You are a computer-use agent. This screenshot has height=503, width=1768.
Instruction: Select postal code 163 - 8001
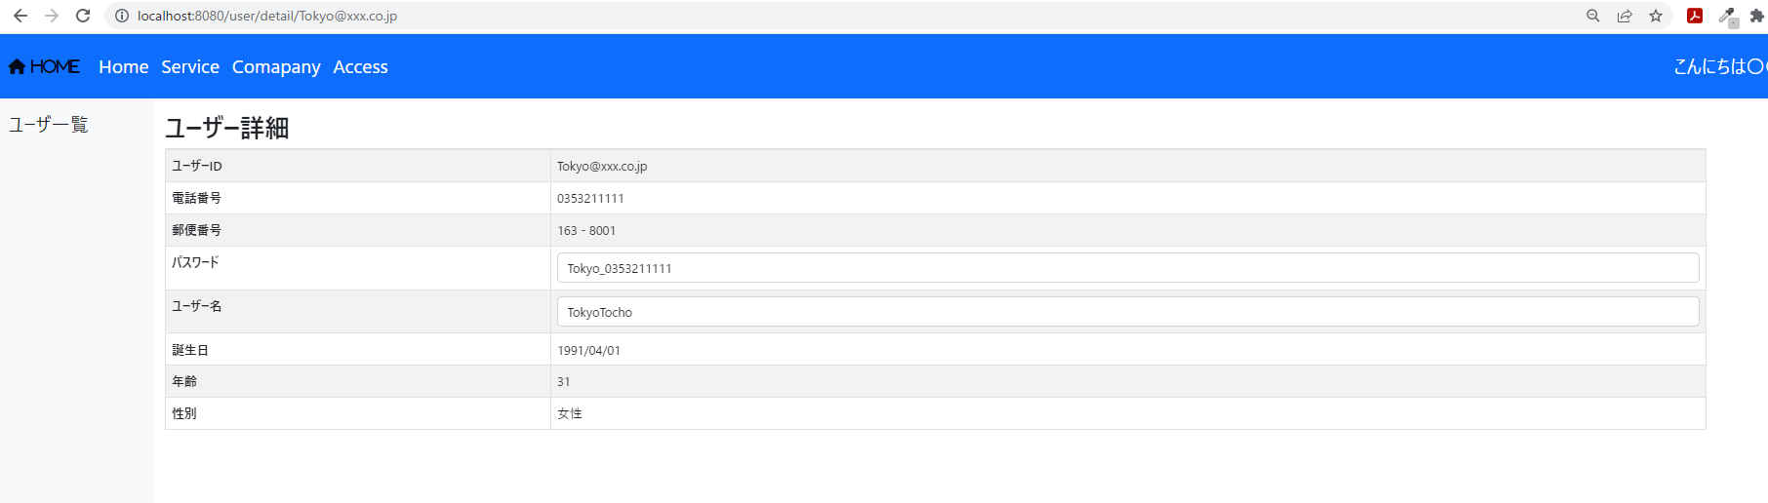click(x=586, y=231)
